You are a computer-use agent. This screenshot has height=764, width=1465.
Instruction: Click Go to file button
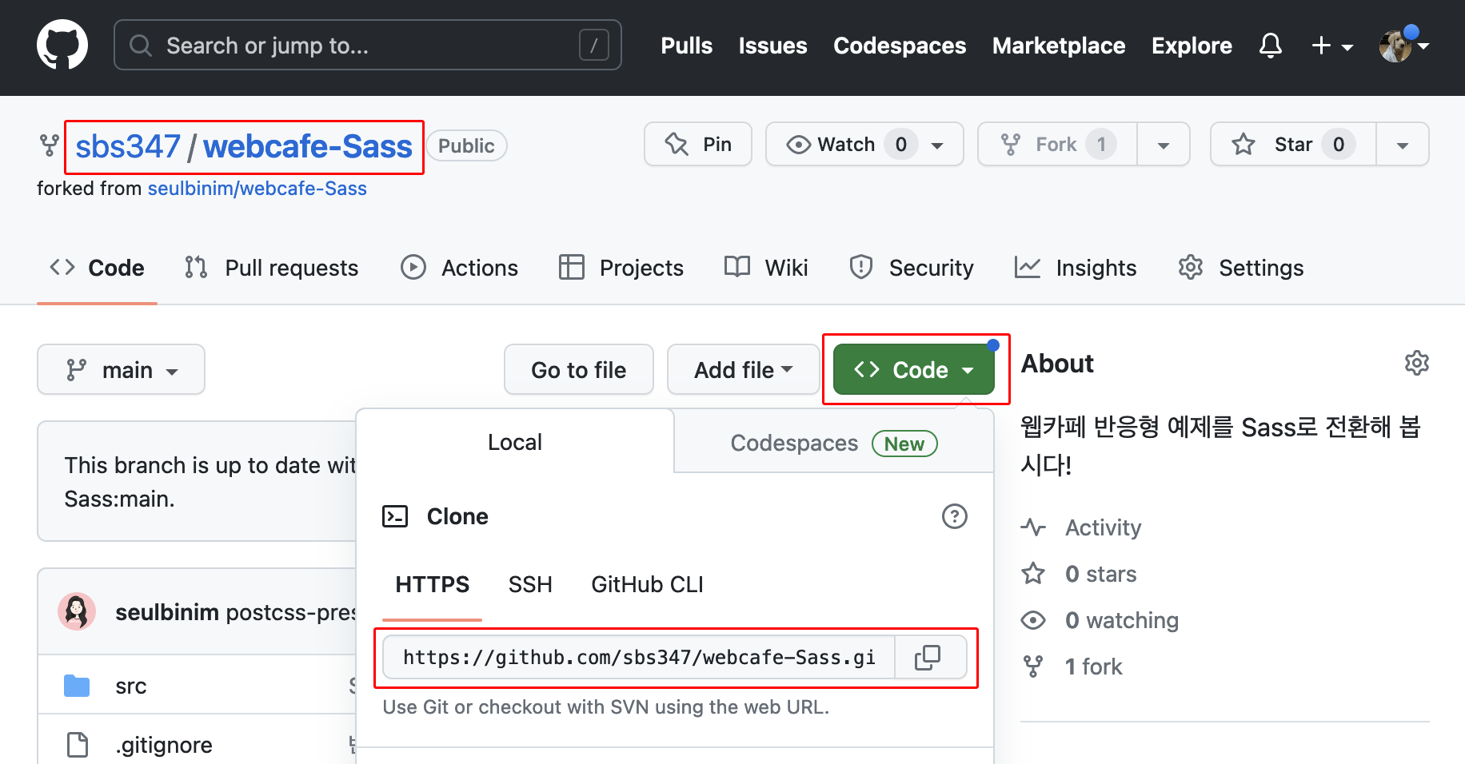pyautogui.click(x=579, y=369)
